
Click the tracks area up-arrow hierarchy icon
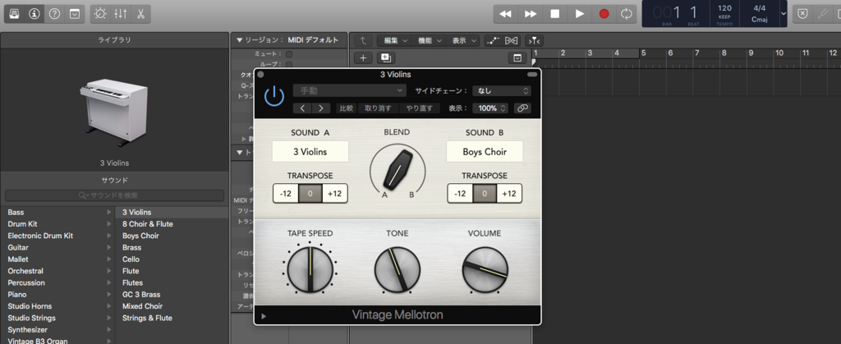[363, 40]
